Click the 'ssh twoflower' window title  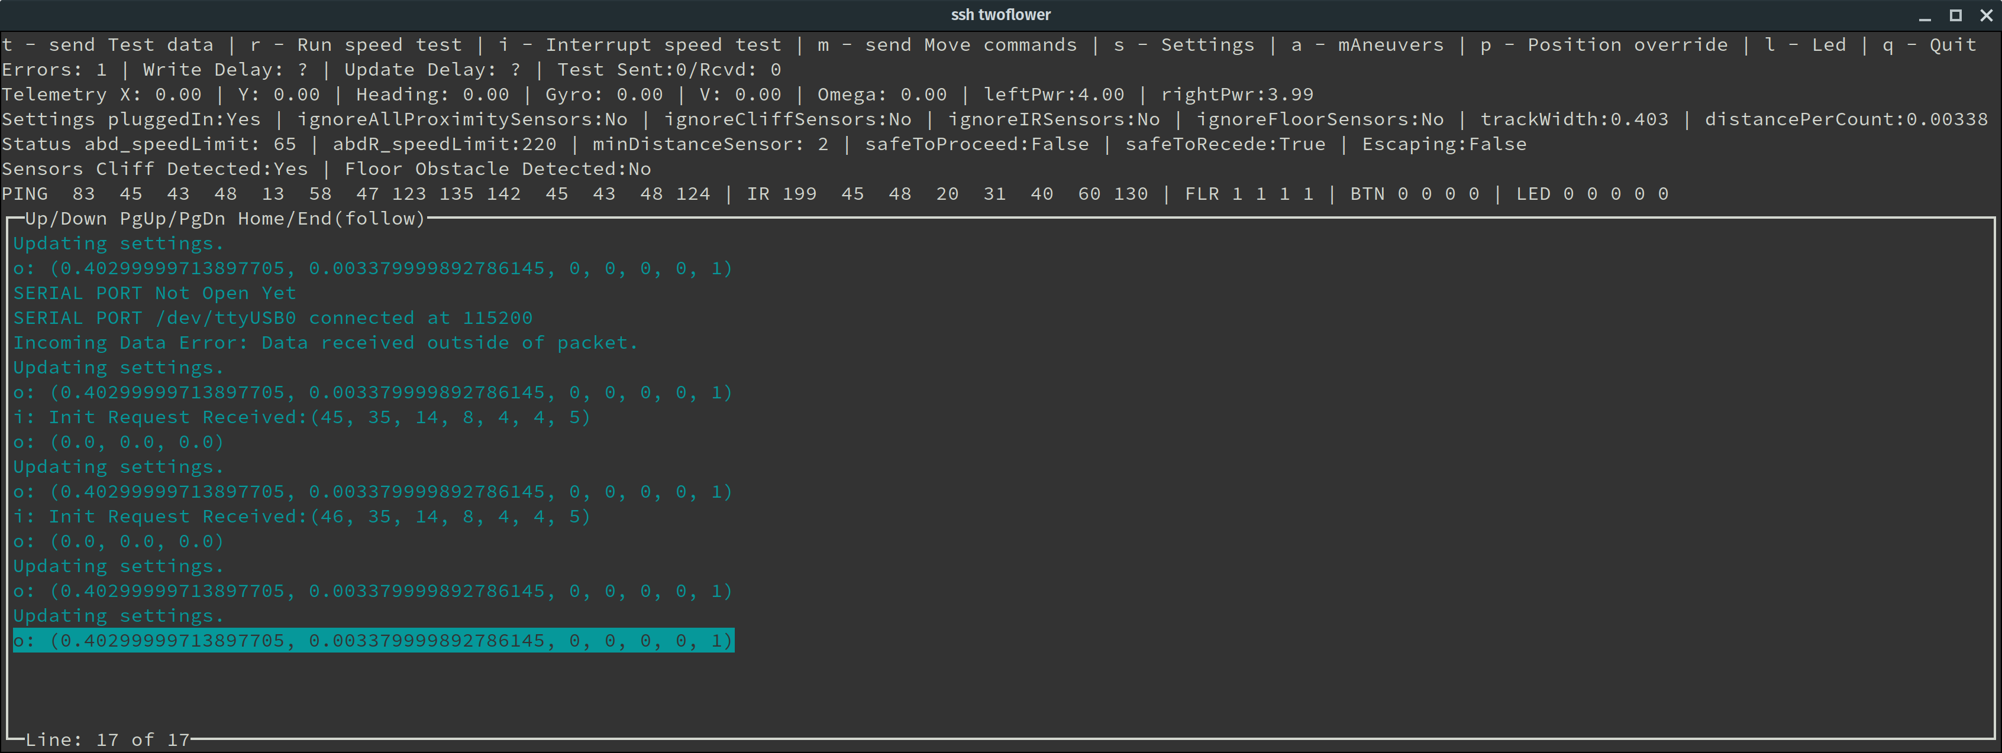1000,15
